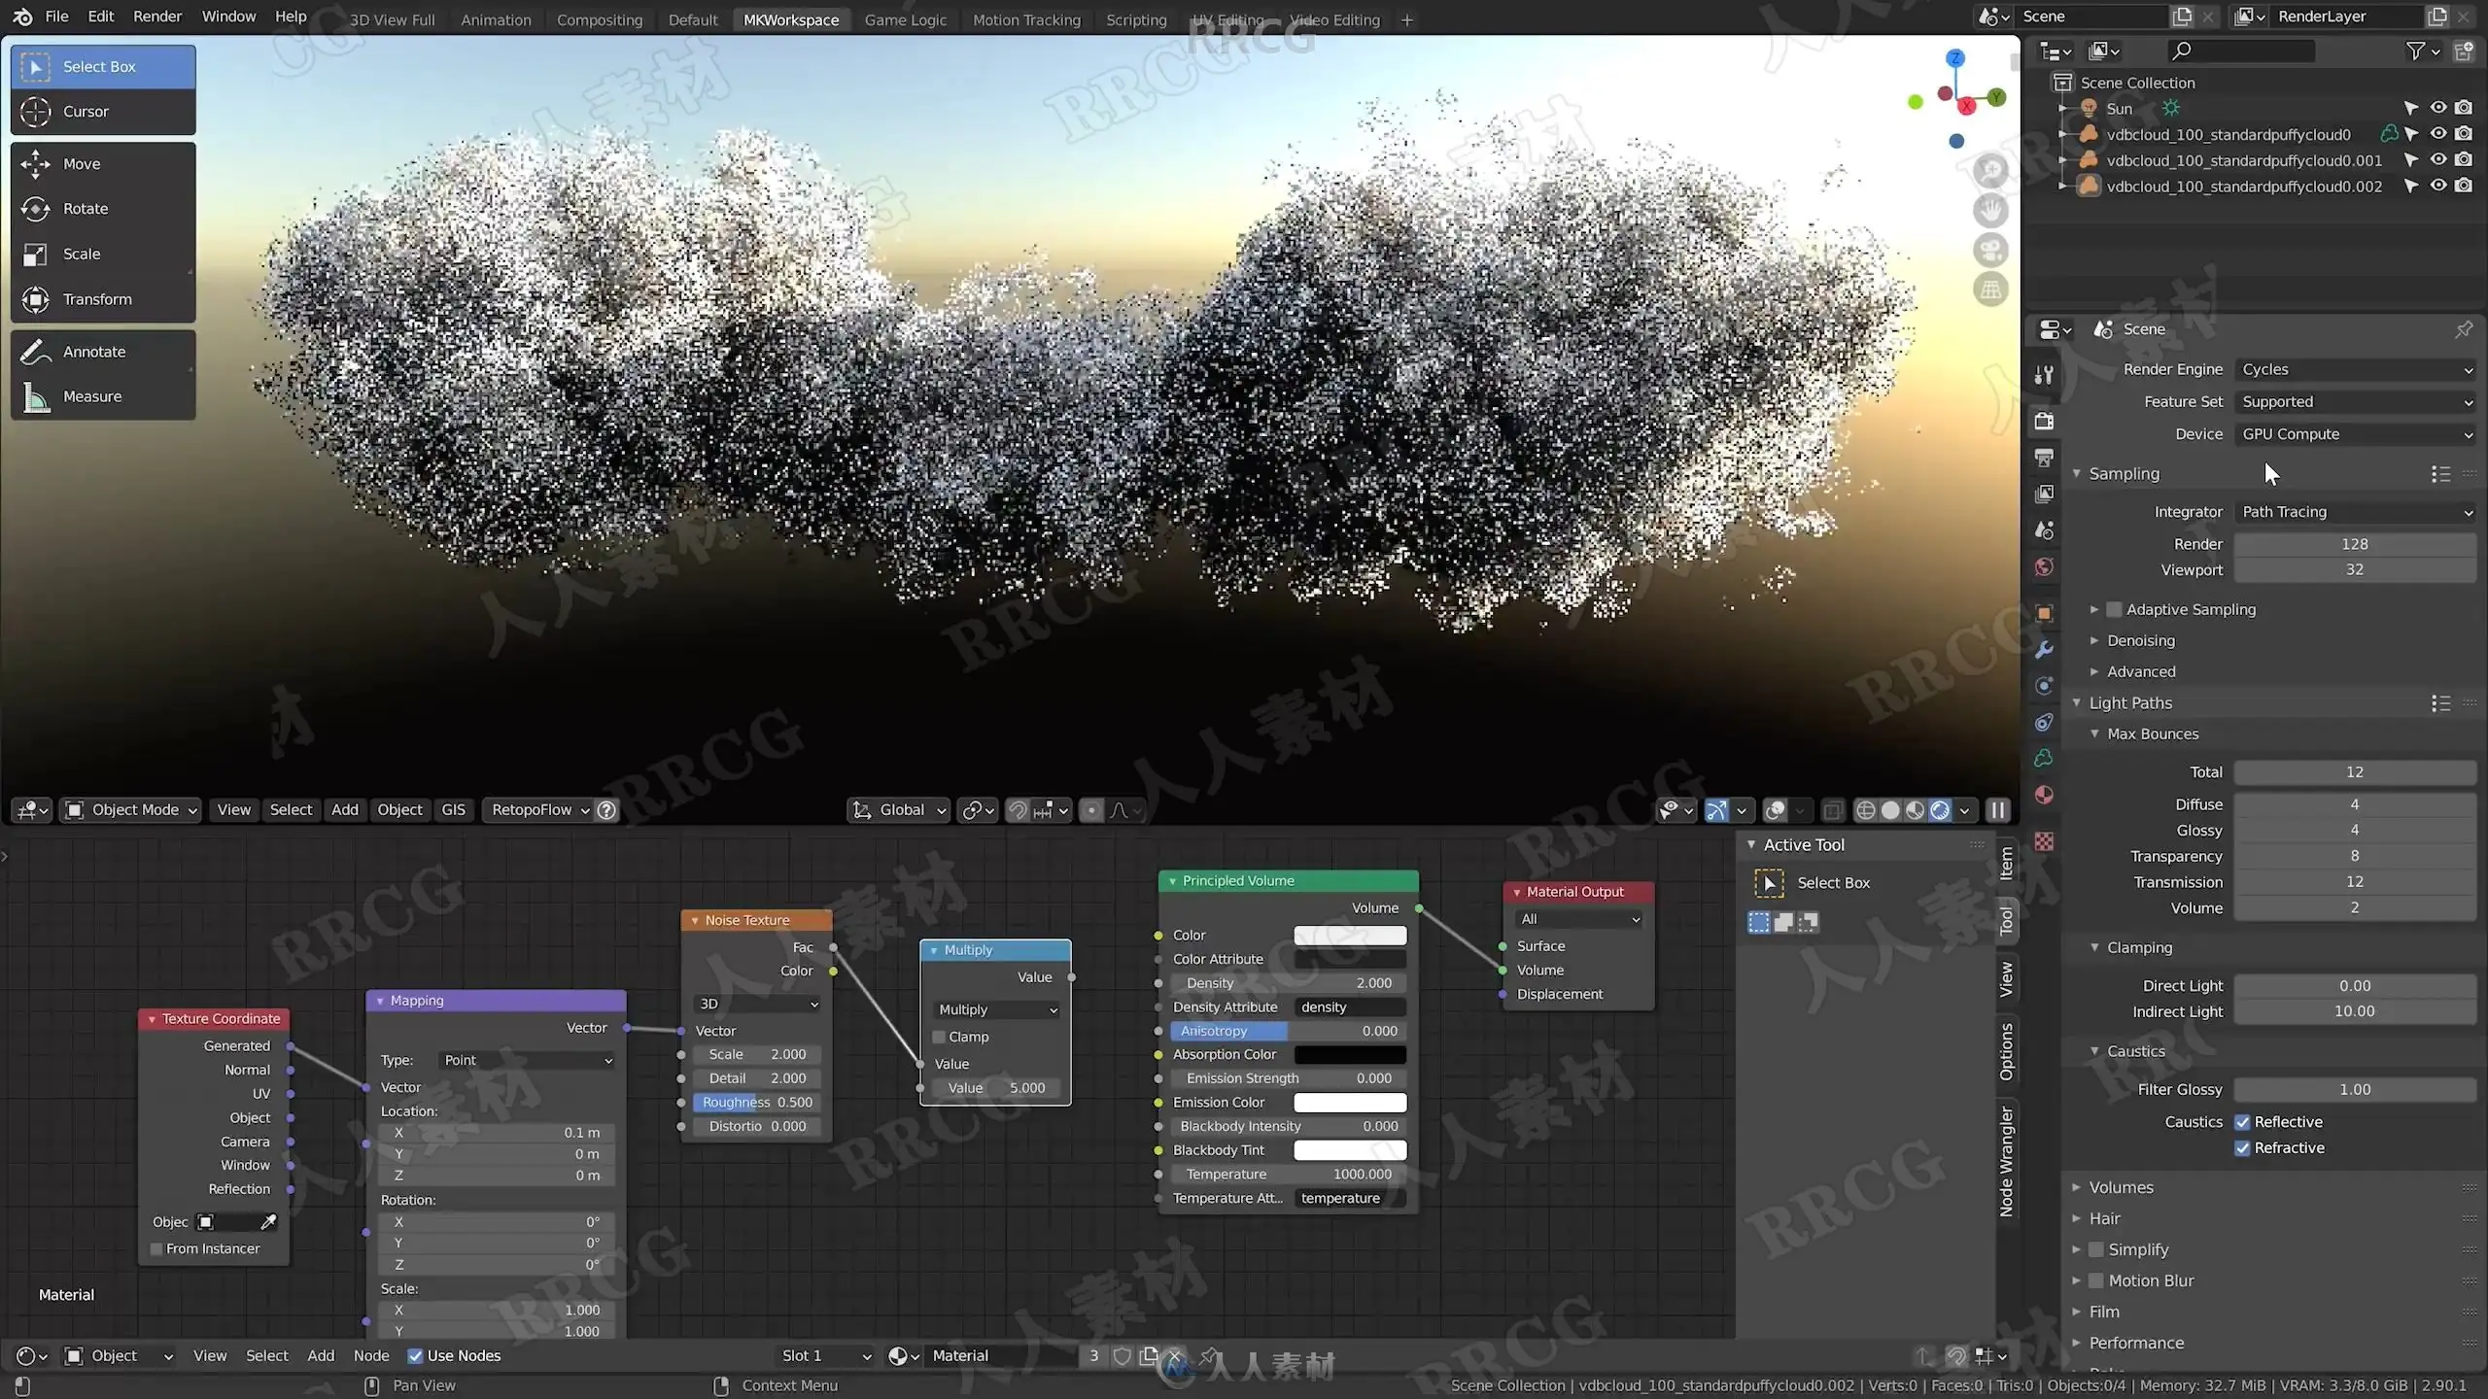Image resolution: width=2488 pixels, height=1399 pixels.
Task: Open Object Mode dropdown
Action: 131,810
